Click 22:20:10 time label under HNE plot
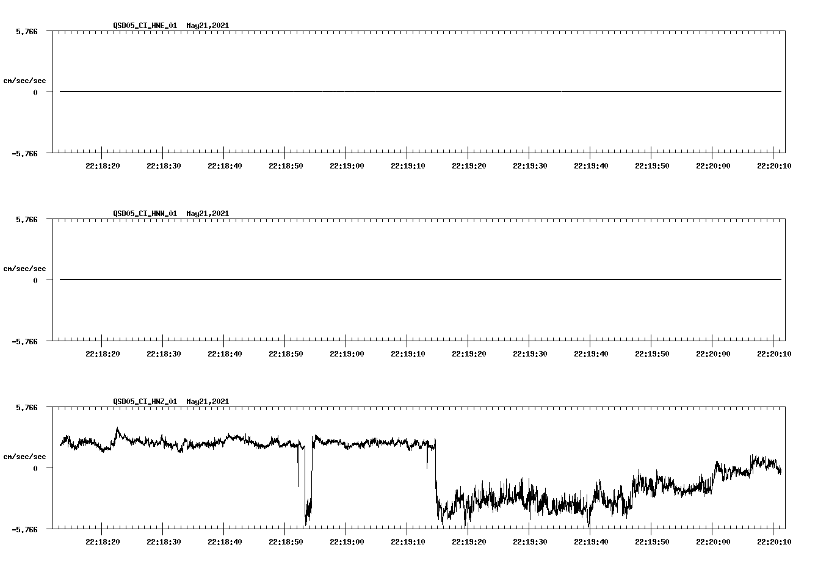This screenshot has height=564, width=829. tap(774, 166)
